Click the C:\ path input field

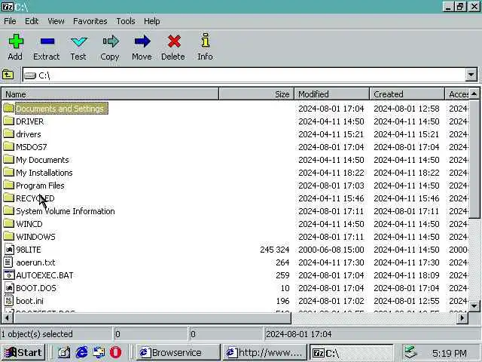pyautogui.click(x=244, y=75)
